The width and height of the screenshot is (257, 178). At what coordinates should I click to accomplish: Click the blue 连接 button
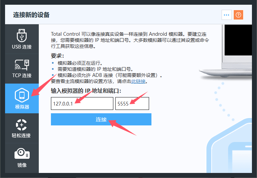point(101,119)
